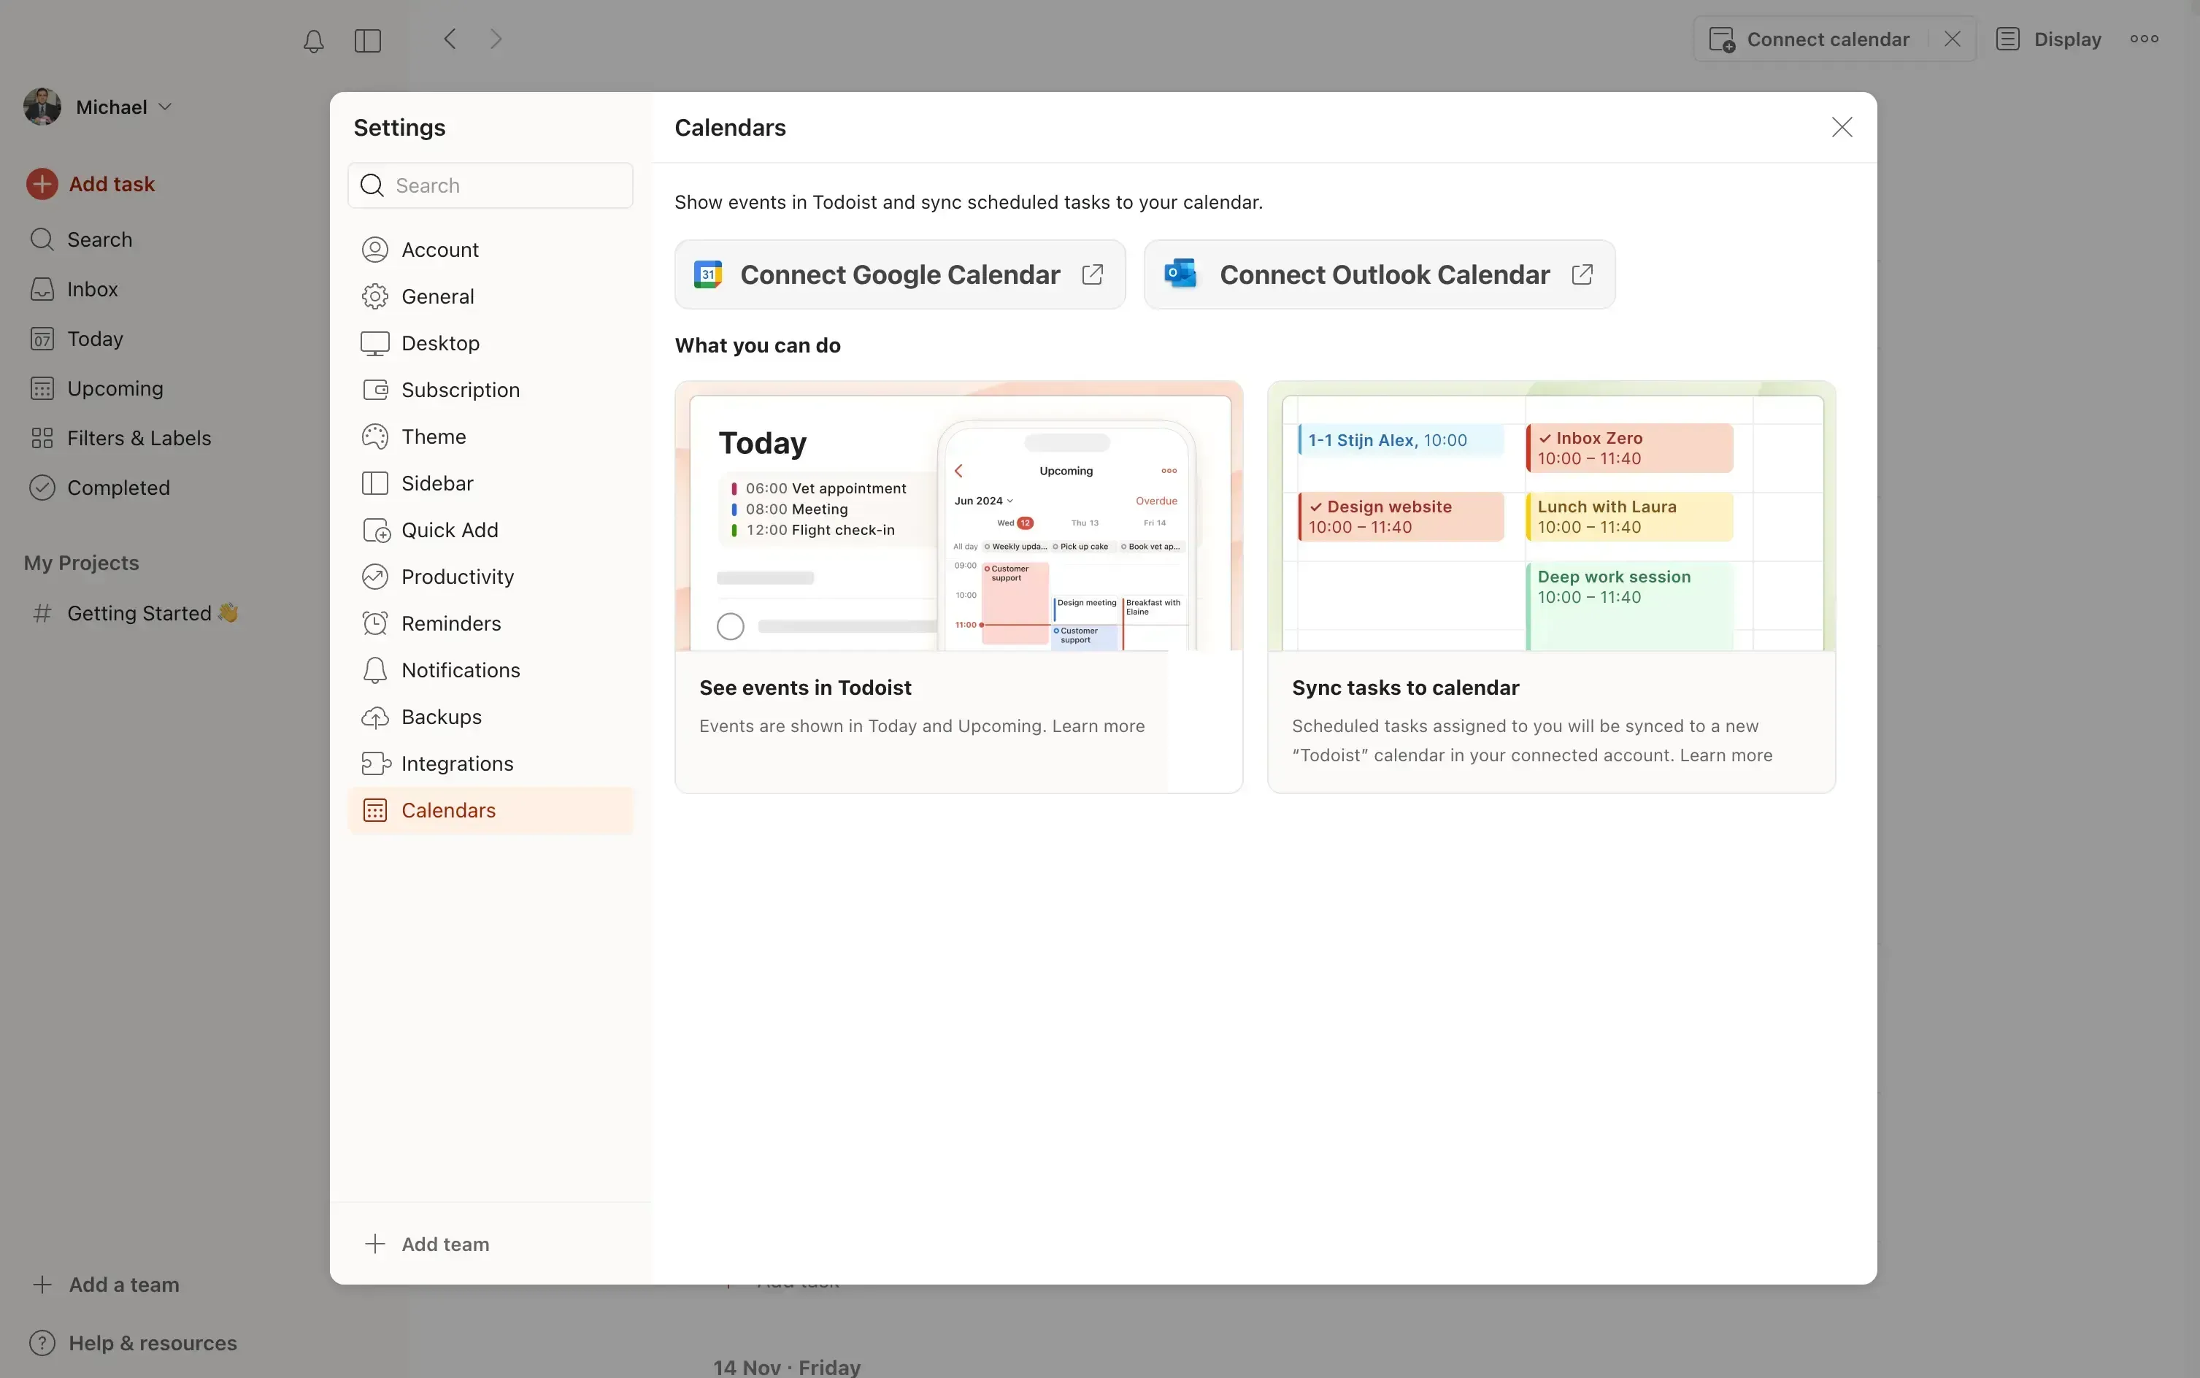The width and height of the screenshot is (2200, 1378).
Task: Connect Outlook Calendar
Action: (1379, 274)
